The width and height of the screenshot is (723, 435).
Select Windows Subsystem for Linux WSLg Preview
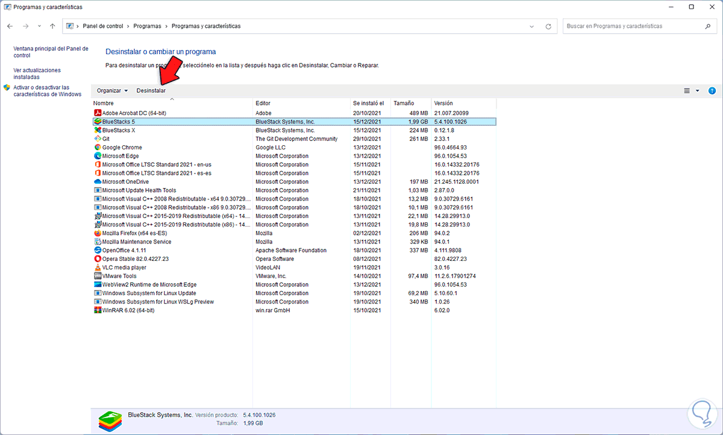295,302
